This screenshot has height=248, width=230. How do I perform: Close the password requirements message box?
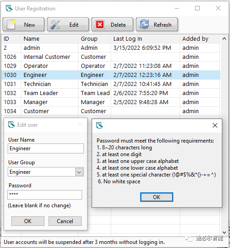point(215,125)
